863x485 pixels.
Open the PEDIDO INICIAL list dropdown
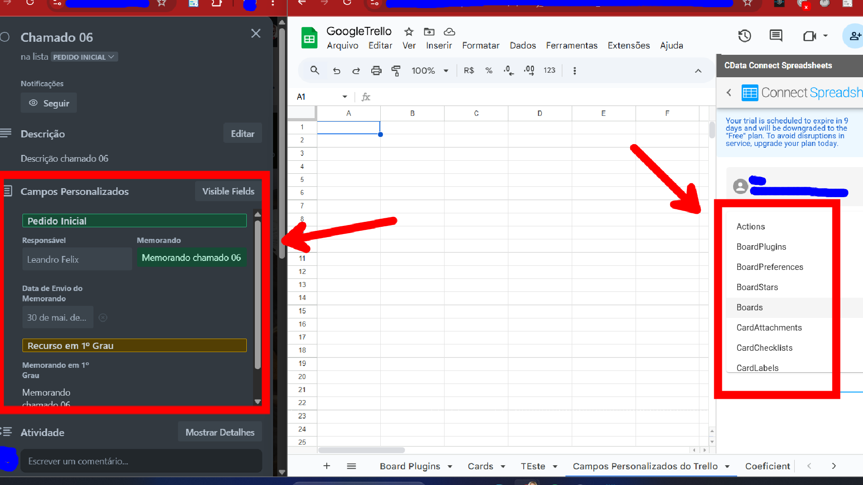click(x=84, y=57)
